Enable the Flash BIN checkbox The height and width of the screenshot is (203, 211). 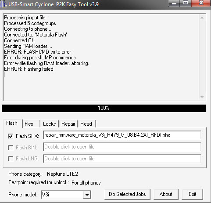click(x=11, y=148)
